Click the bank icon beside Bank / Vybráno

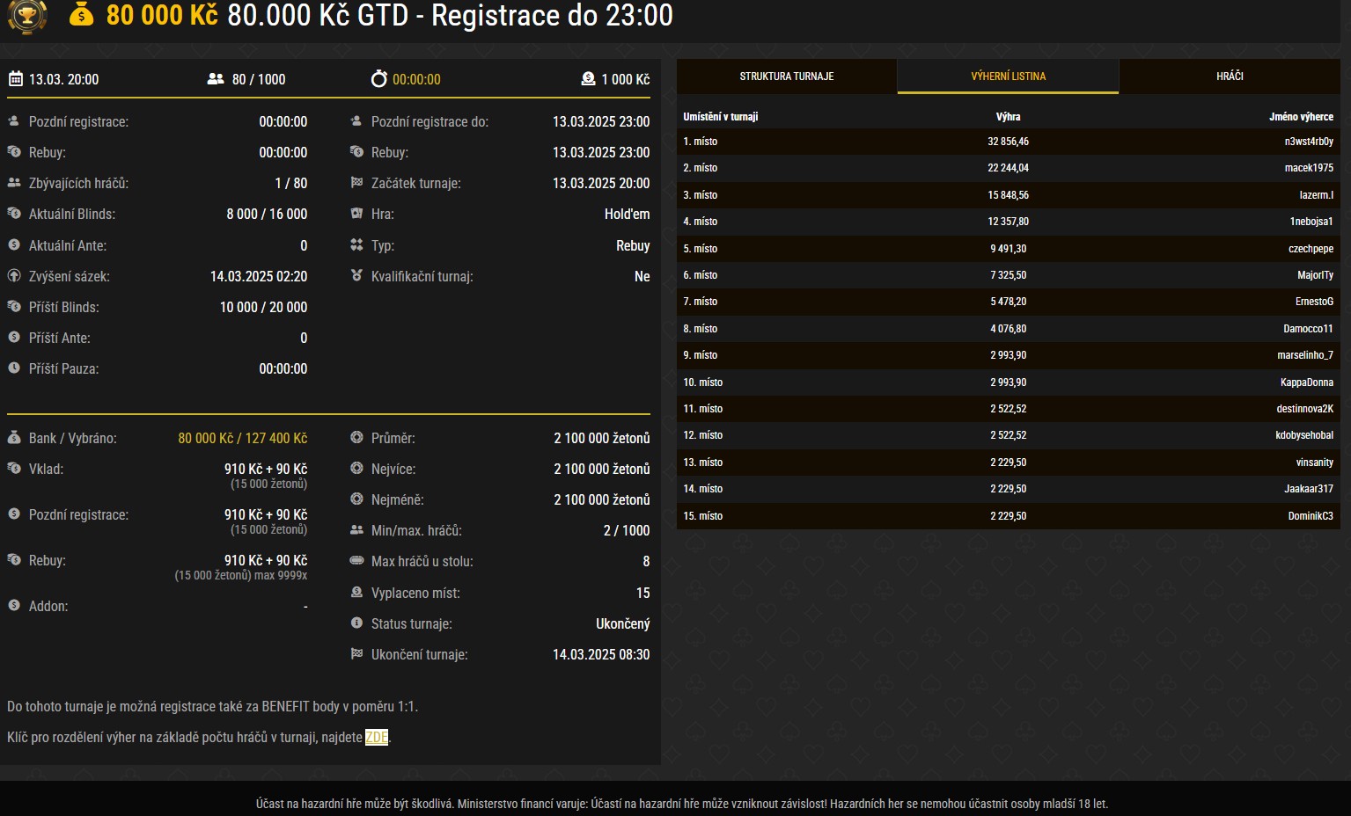pos(14,438)
